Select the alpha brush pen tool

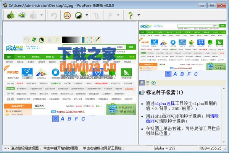(x=97, y=40)
